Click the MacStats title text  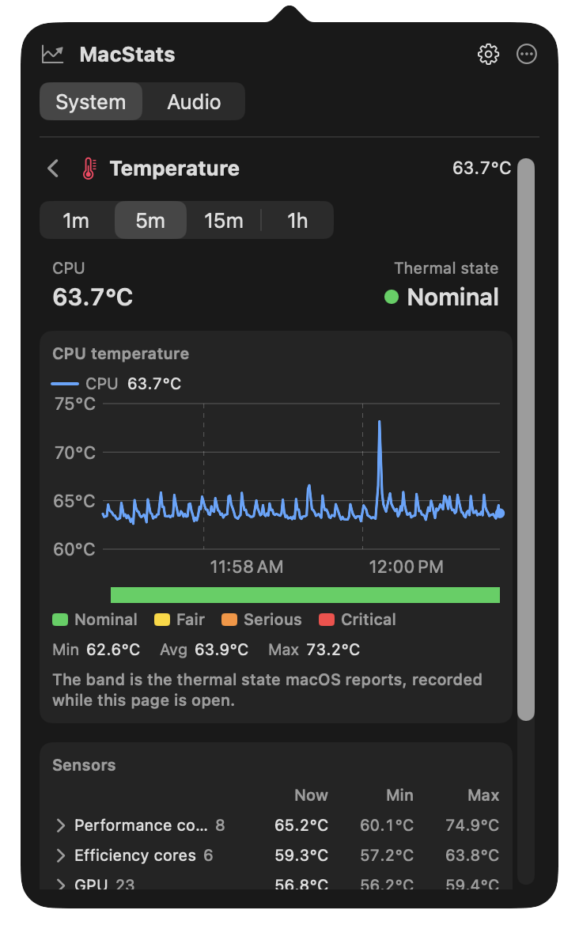click(x=127, y=55)
